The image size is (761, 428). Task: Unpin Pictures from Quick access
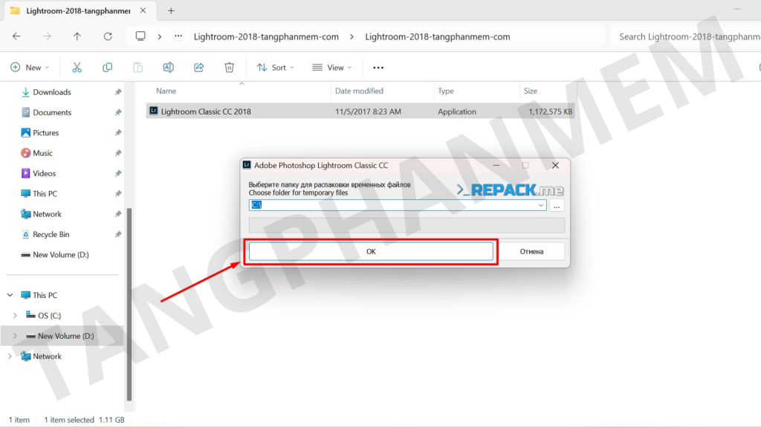tap(118, 132)
